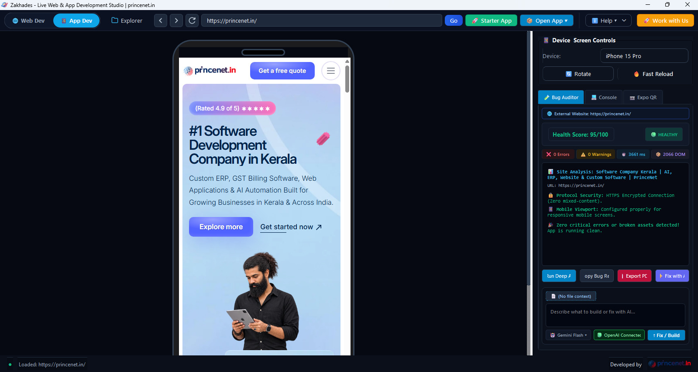Run the Deep Audit button

(559, 276)
